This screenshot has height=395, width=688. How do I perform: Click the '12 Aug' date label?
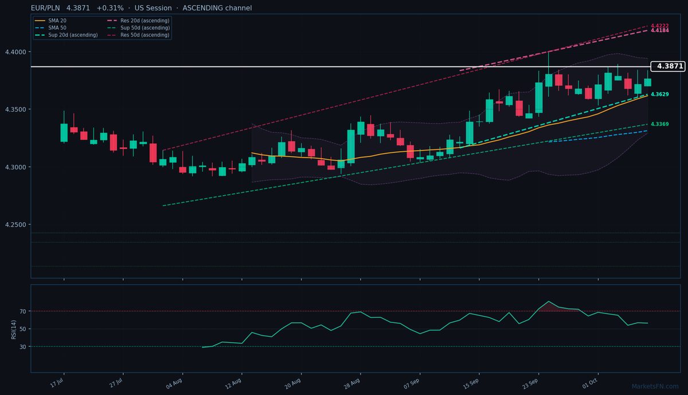(233, 382)
